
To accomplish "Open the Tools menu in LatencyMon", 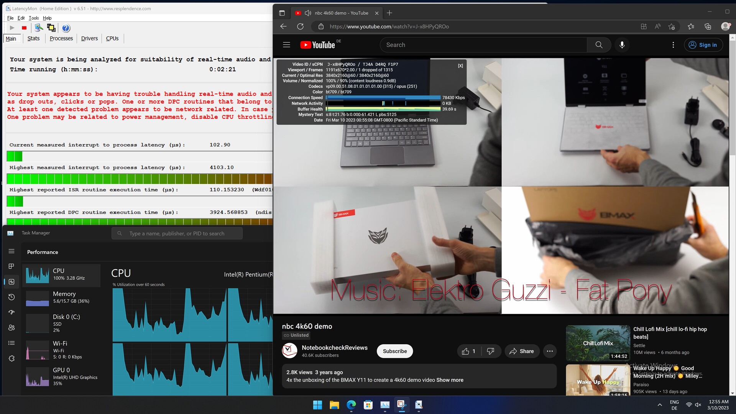I will click(x=34, y=18).
